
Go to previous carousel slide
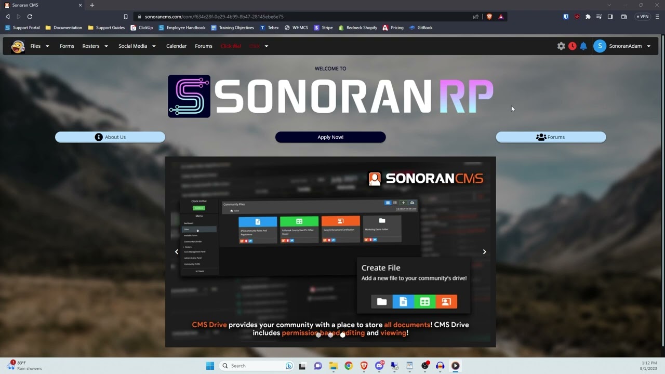pyautogui.click(x=177, y=252)
